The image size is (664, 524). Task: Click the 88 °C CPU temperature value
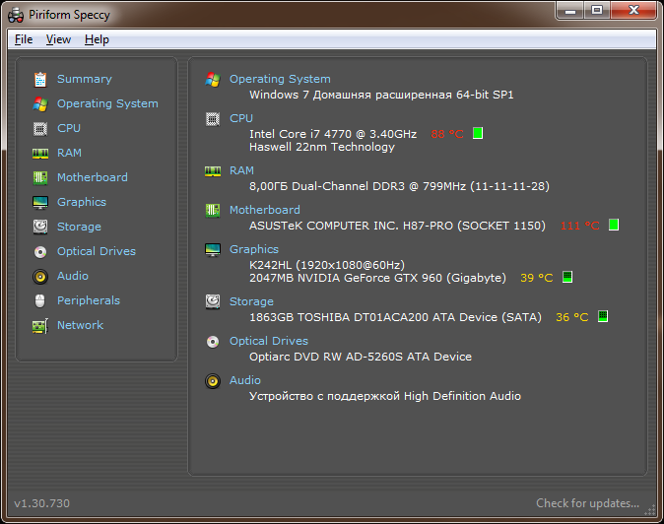[x=447, y=134]
